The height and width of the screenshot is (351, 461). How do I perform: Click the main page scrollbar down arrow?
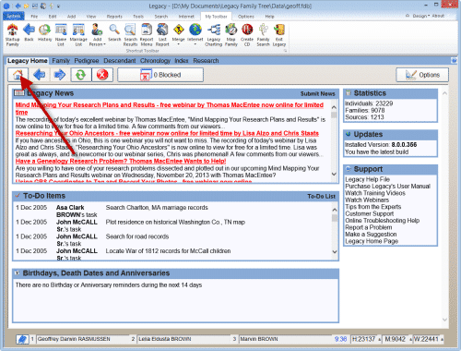coord(444,320)
